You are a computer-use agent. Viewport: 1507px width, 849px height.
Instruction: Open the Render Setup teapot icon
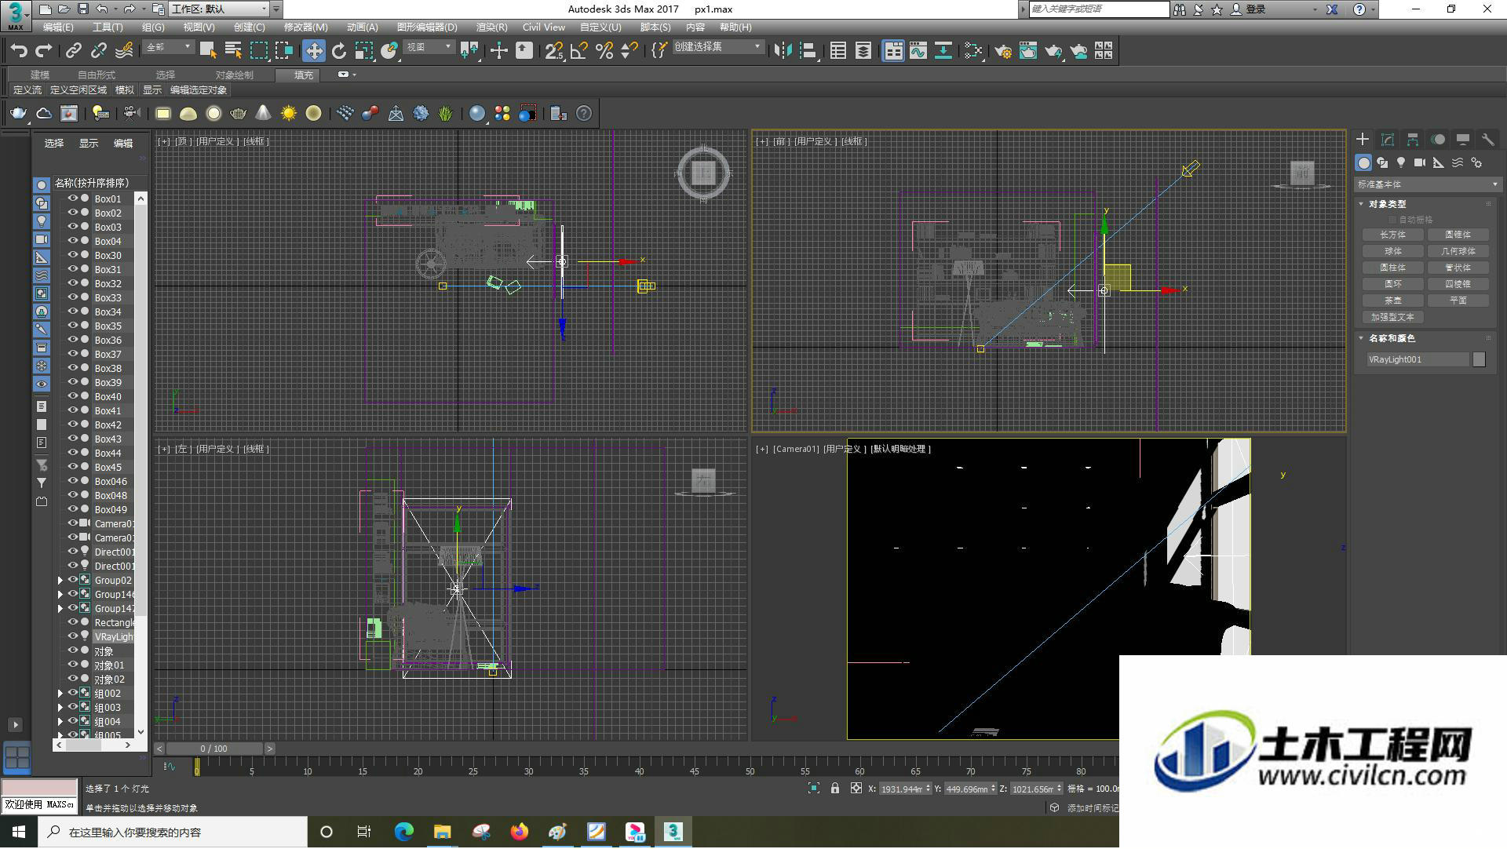pos(1003,51)
